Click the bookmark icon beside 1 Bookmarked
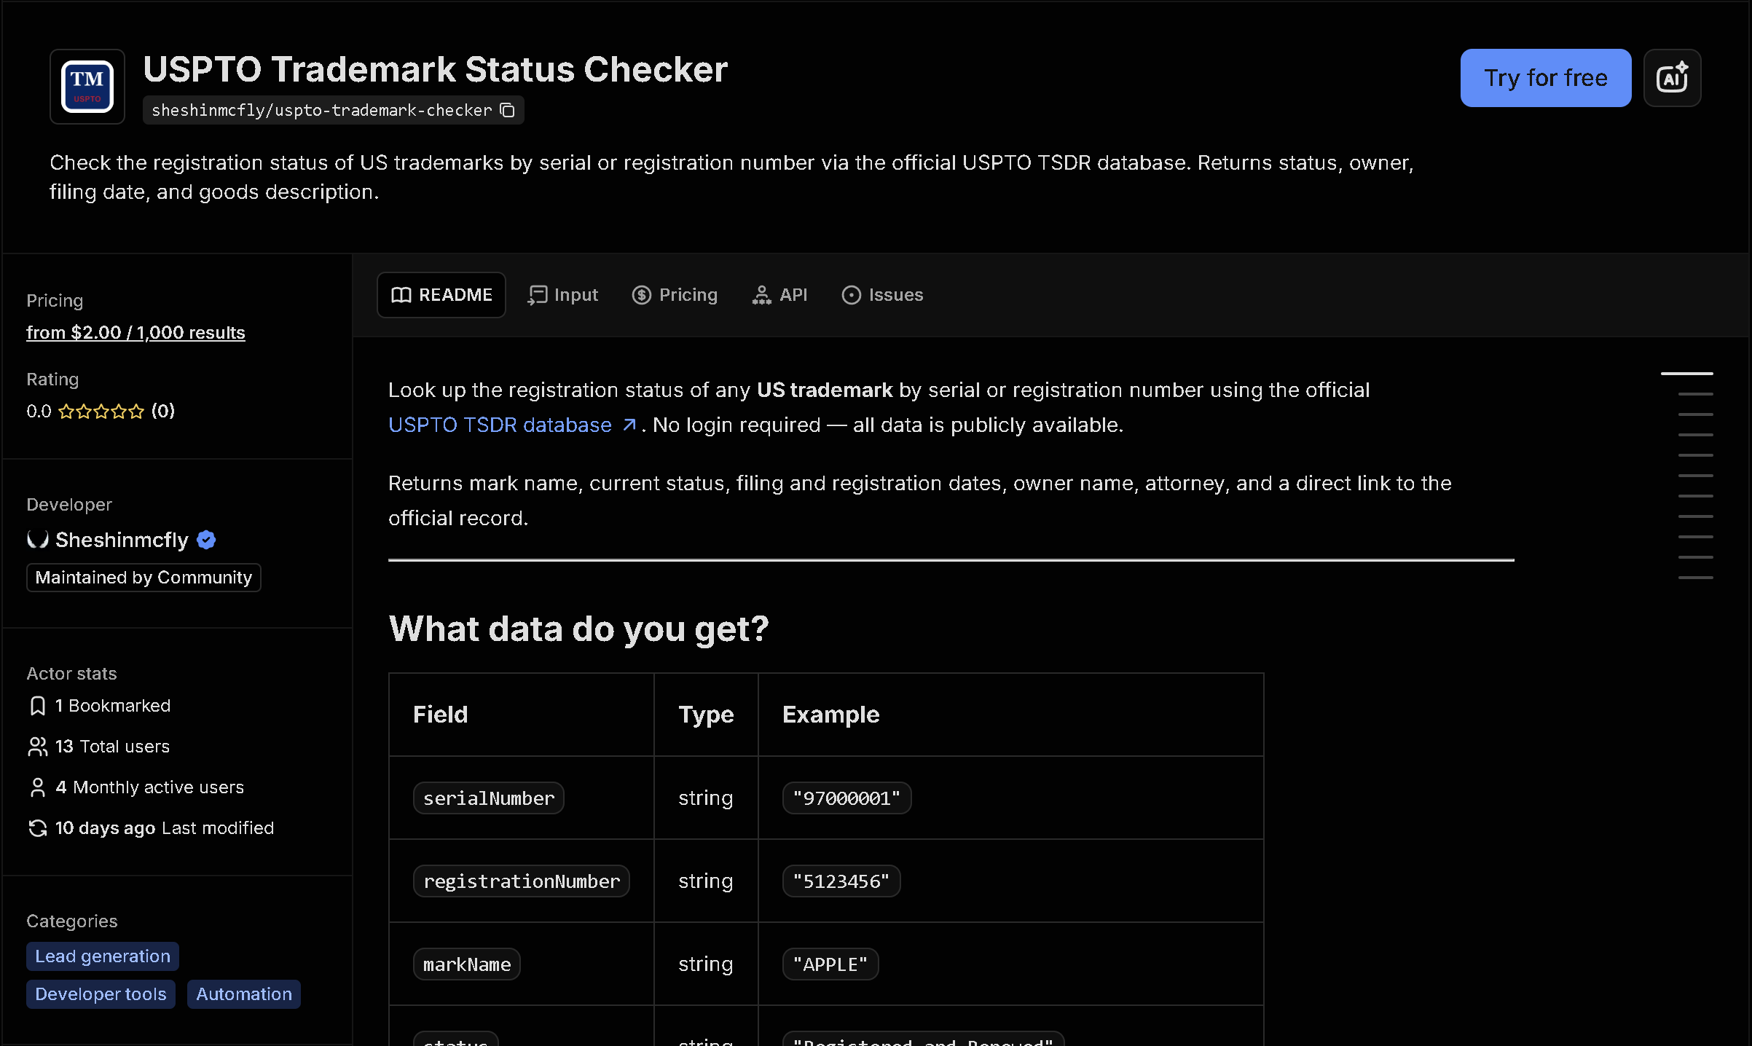 click(x=38, y=706)
